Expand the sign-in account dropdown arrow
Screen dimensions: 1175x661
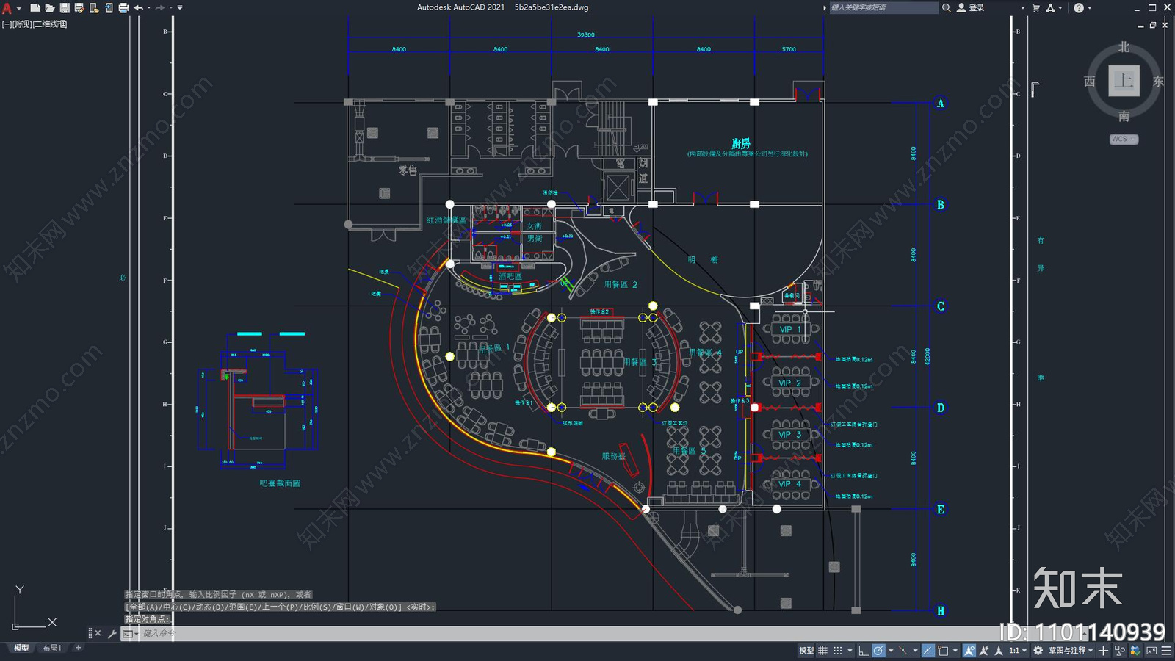pos(1022,7)
